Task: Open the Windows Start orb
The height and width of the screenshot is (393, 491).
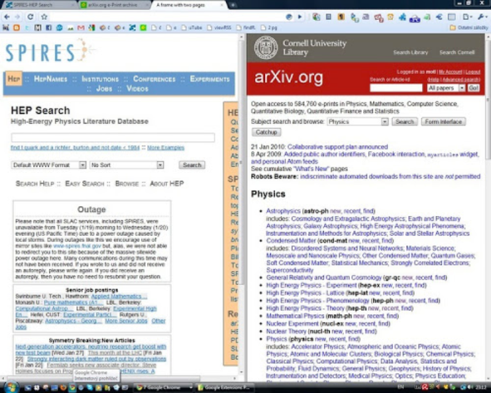Action: coord(10,387)
